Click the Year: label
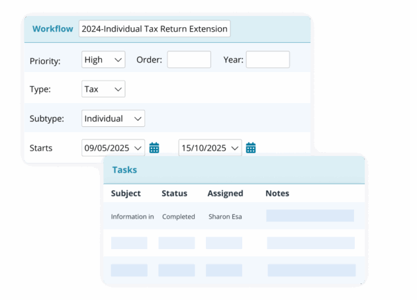The height and width of the screenshot is (300, 417). pyautogui.click(x=233, y=59)
